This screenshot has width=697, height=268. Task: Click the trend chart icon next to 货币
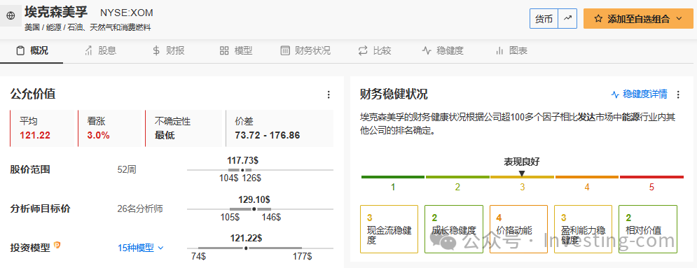(x=567, y=19)
